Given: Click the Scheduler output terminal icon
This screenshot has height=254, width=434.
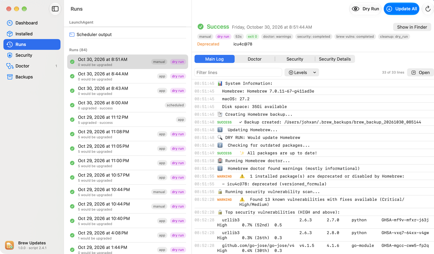Looking at the screenshot, I should (x=72, y=35).
